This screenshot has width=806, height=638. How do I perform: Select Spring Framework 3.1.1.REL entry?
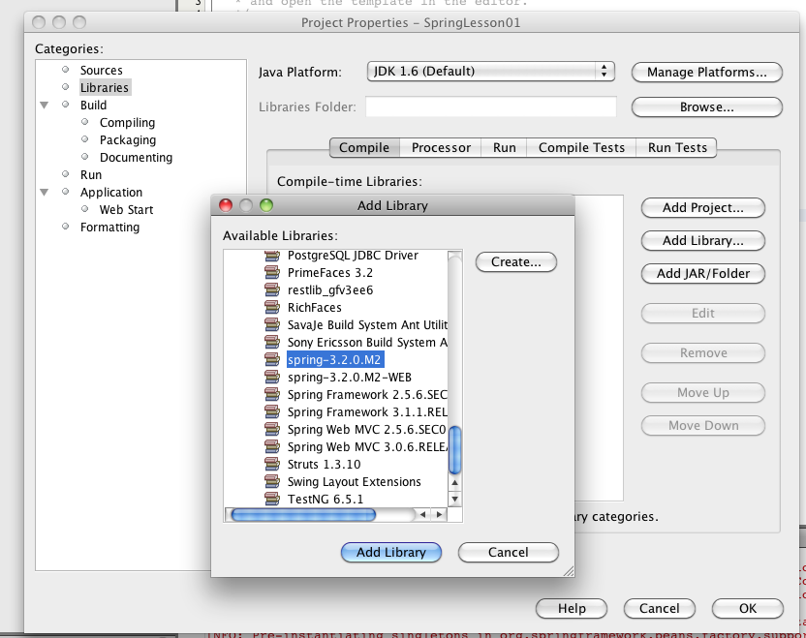(367, 412)
